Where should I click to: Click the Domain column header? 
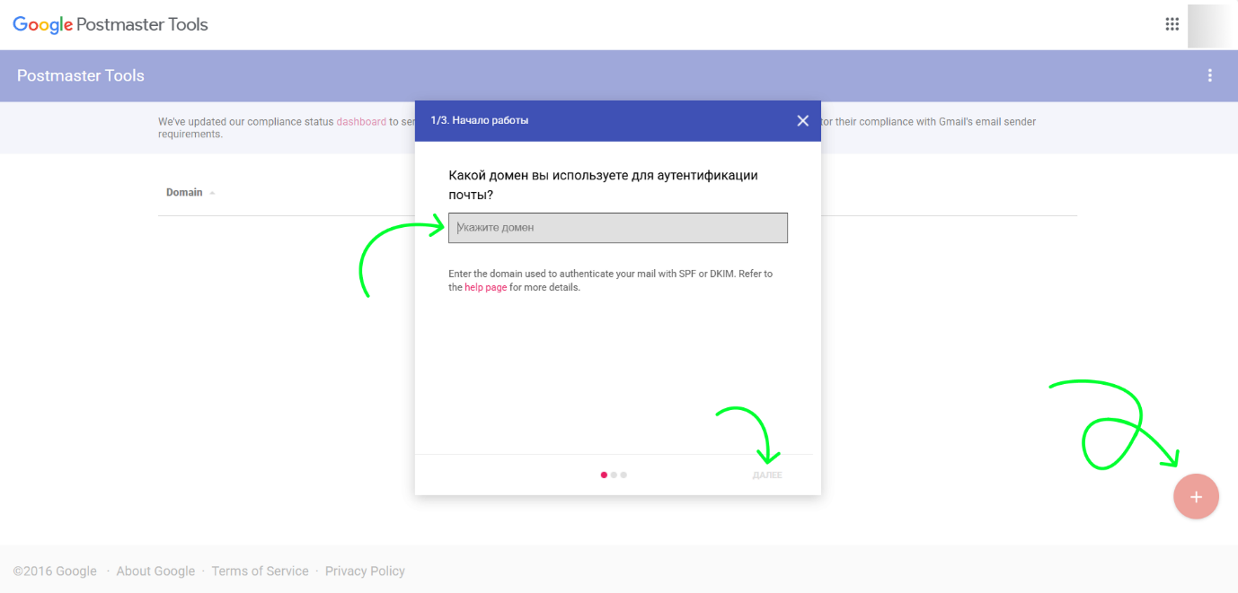pos(184,192)
